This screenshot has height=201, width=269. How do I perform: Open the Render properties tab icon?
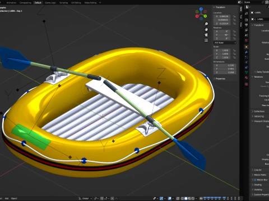coord(246,20)
